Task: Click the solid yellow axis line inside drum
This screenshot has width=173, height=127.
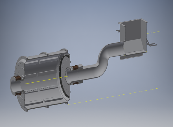Action: tap(46, 80)
